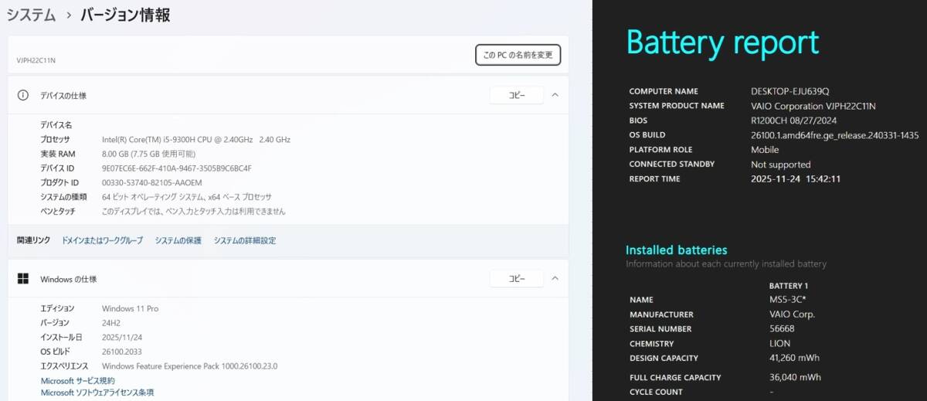Viewport: 927px width, 401px height.
Task: Select the install date 2025/11/24
Action: click(122, 338)
